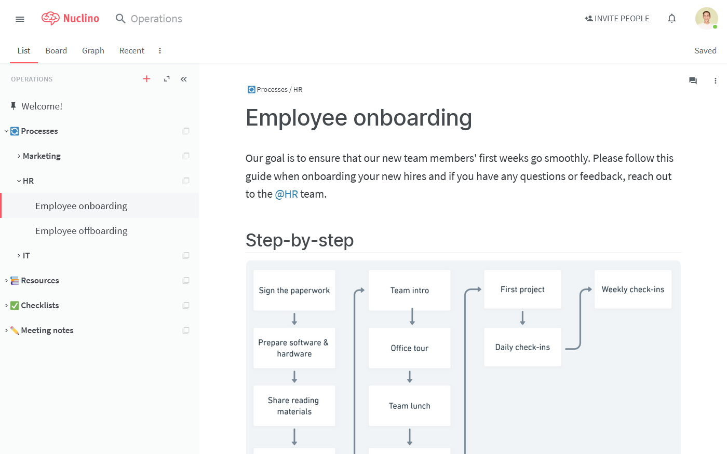This screenshot has width=727, height=454.
Task: Open more view options next to Recent
Action: coord(160,51)
